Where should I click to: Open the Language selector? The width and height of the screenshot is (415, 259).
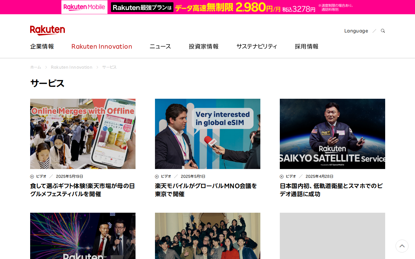tap(356, 30)
